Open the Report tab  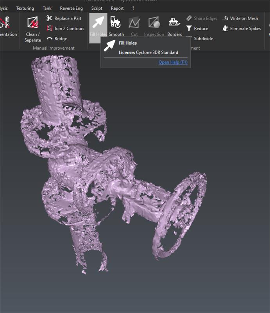point(117,8)
